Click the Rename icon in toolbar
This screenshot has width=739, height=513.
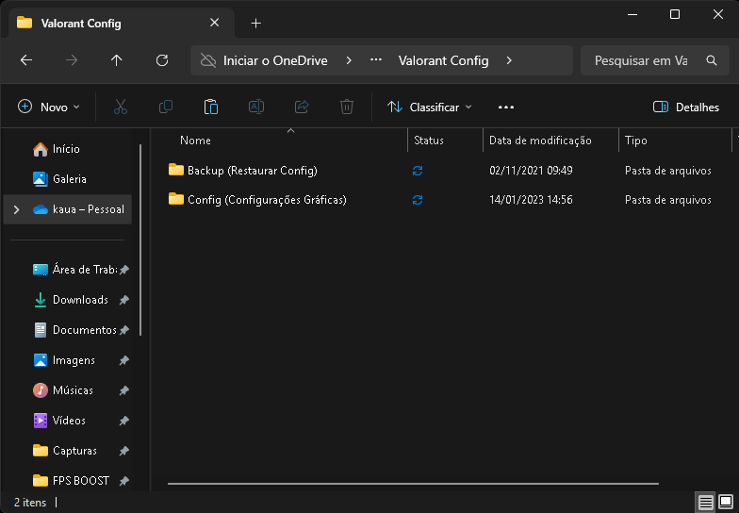255,108
